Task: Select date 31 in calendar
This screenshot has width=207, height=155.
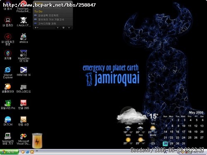Action: [x=183, y=143]
